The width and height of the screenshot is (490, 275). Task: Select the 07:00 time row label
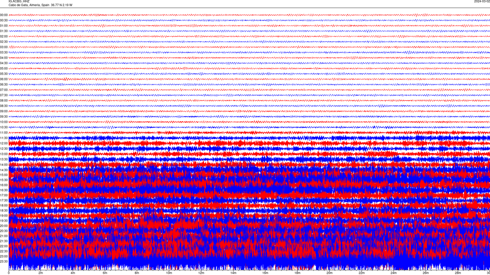point(4,90)
